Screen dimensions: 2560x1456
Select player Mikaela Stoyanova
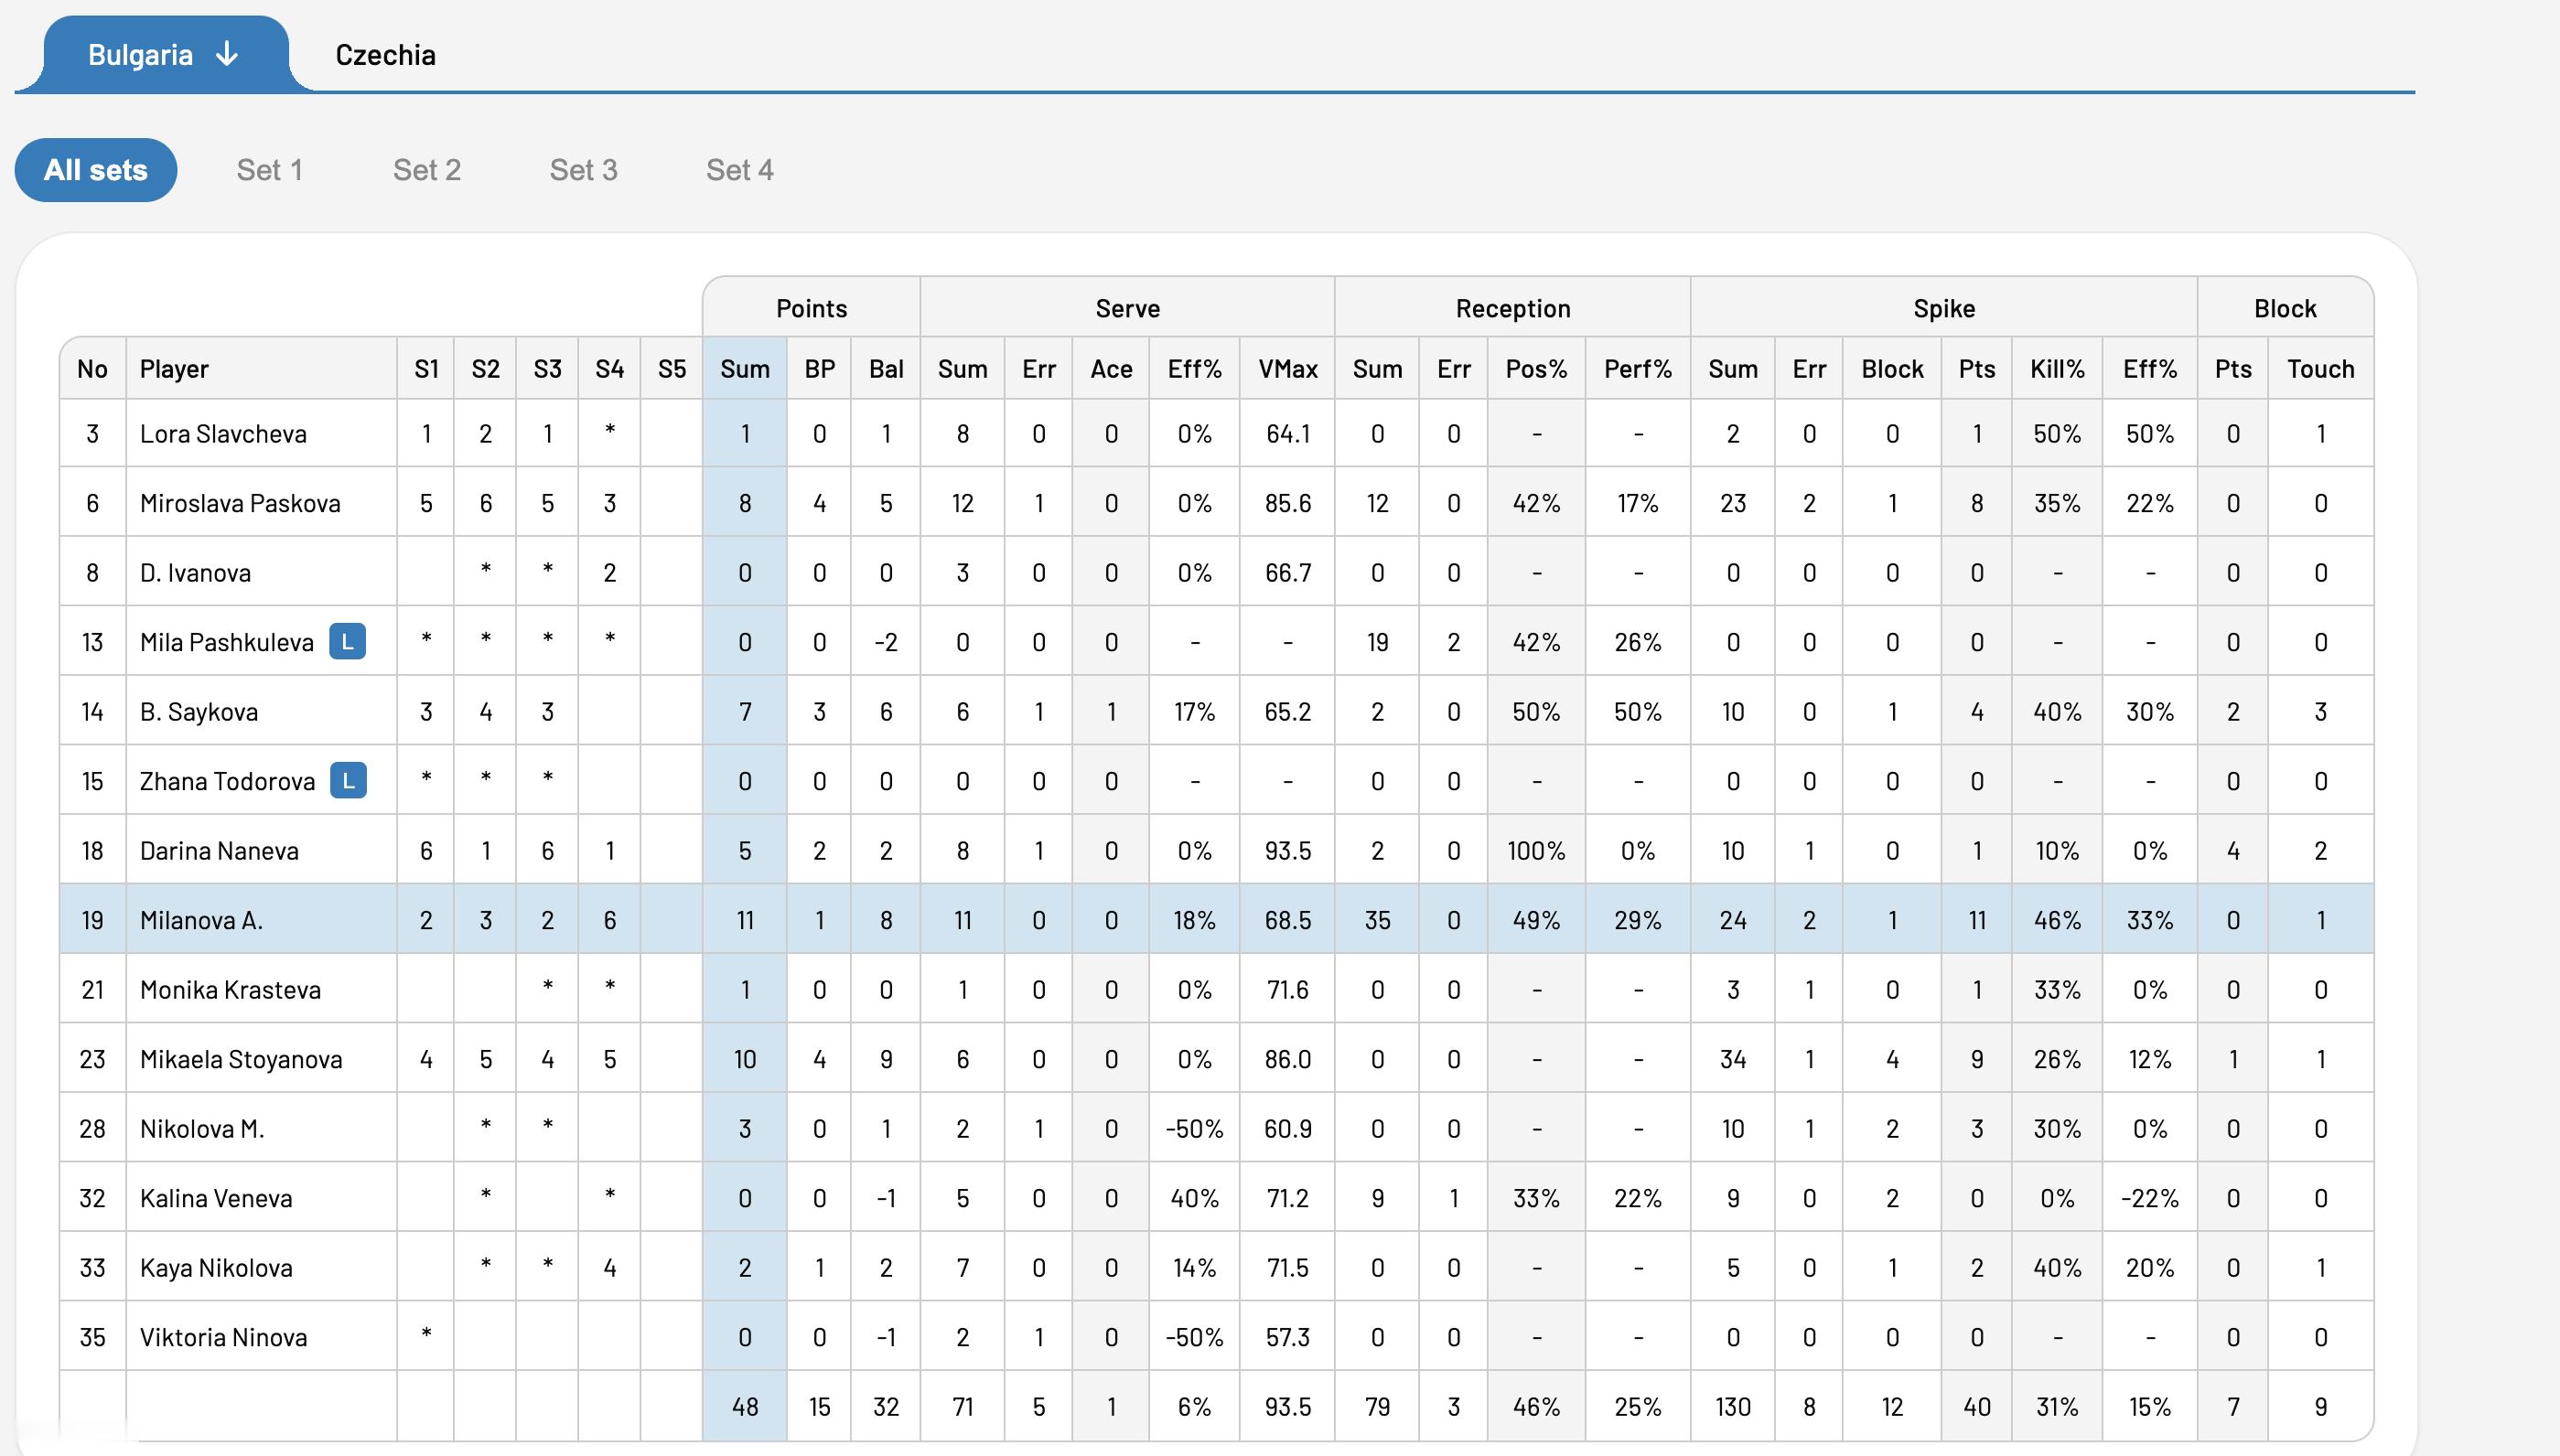pyautogui.click(x=242, y=1059)
